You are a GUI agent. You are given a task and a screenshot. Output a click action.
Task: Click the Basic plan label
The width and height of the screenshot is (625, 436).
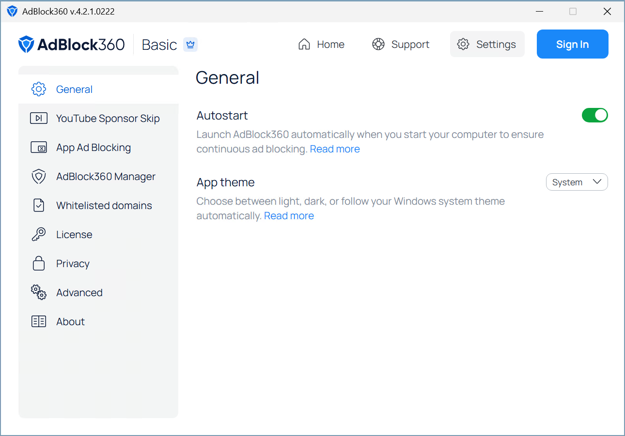159,45
